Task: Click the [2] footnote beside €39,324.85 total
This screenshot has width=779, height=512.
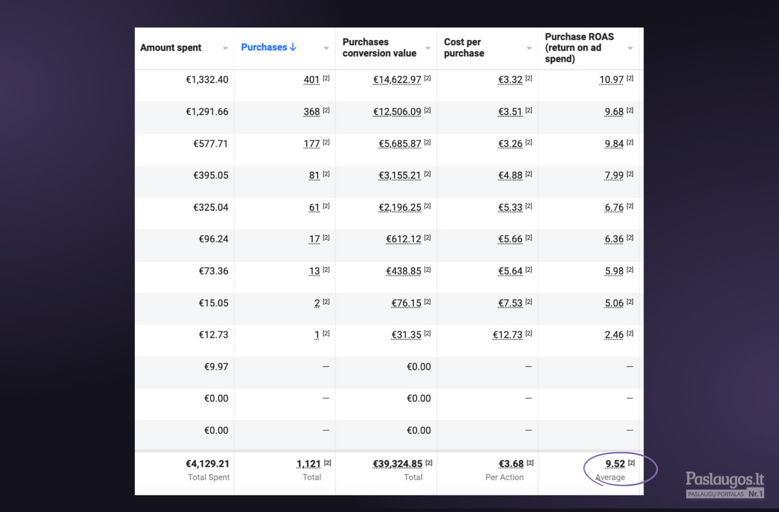Action: pos(429,463)
